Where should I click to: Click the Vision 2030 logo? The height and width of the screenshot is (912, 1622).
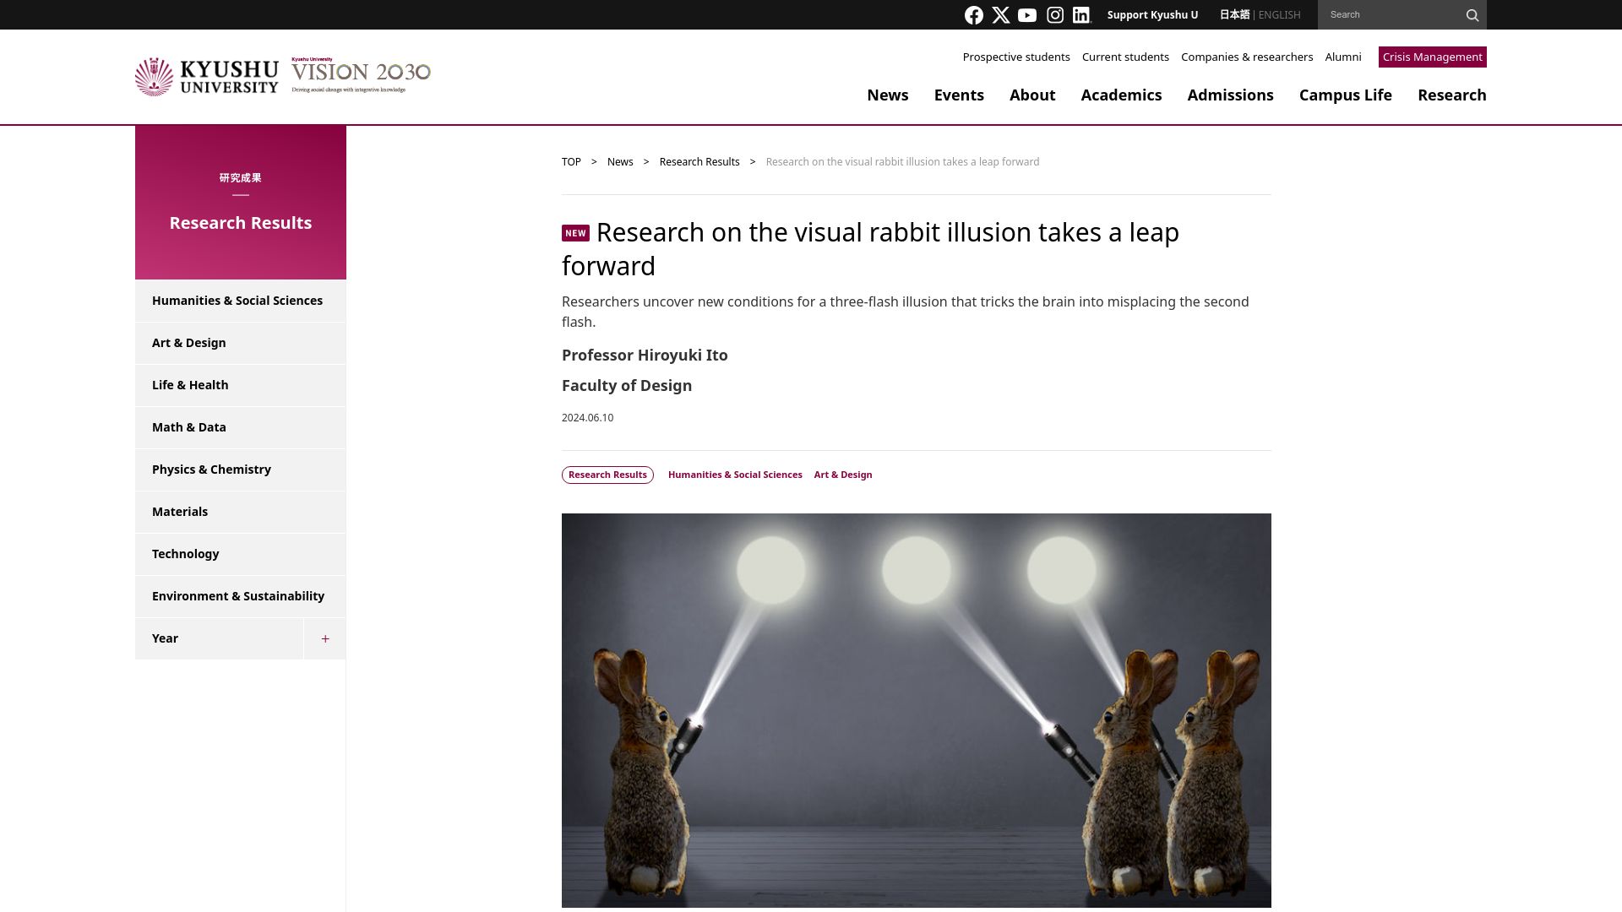coord(361,75)
